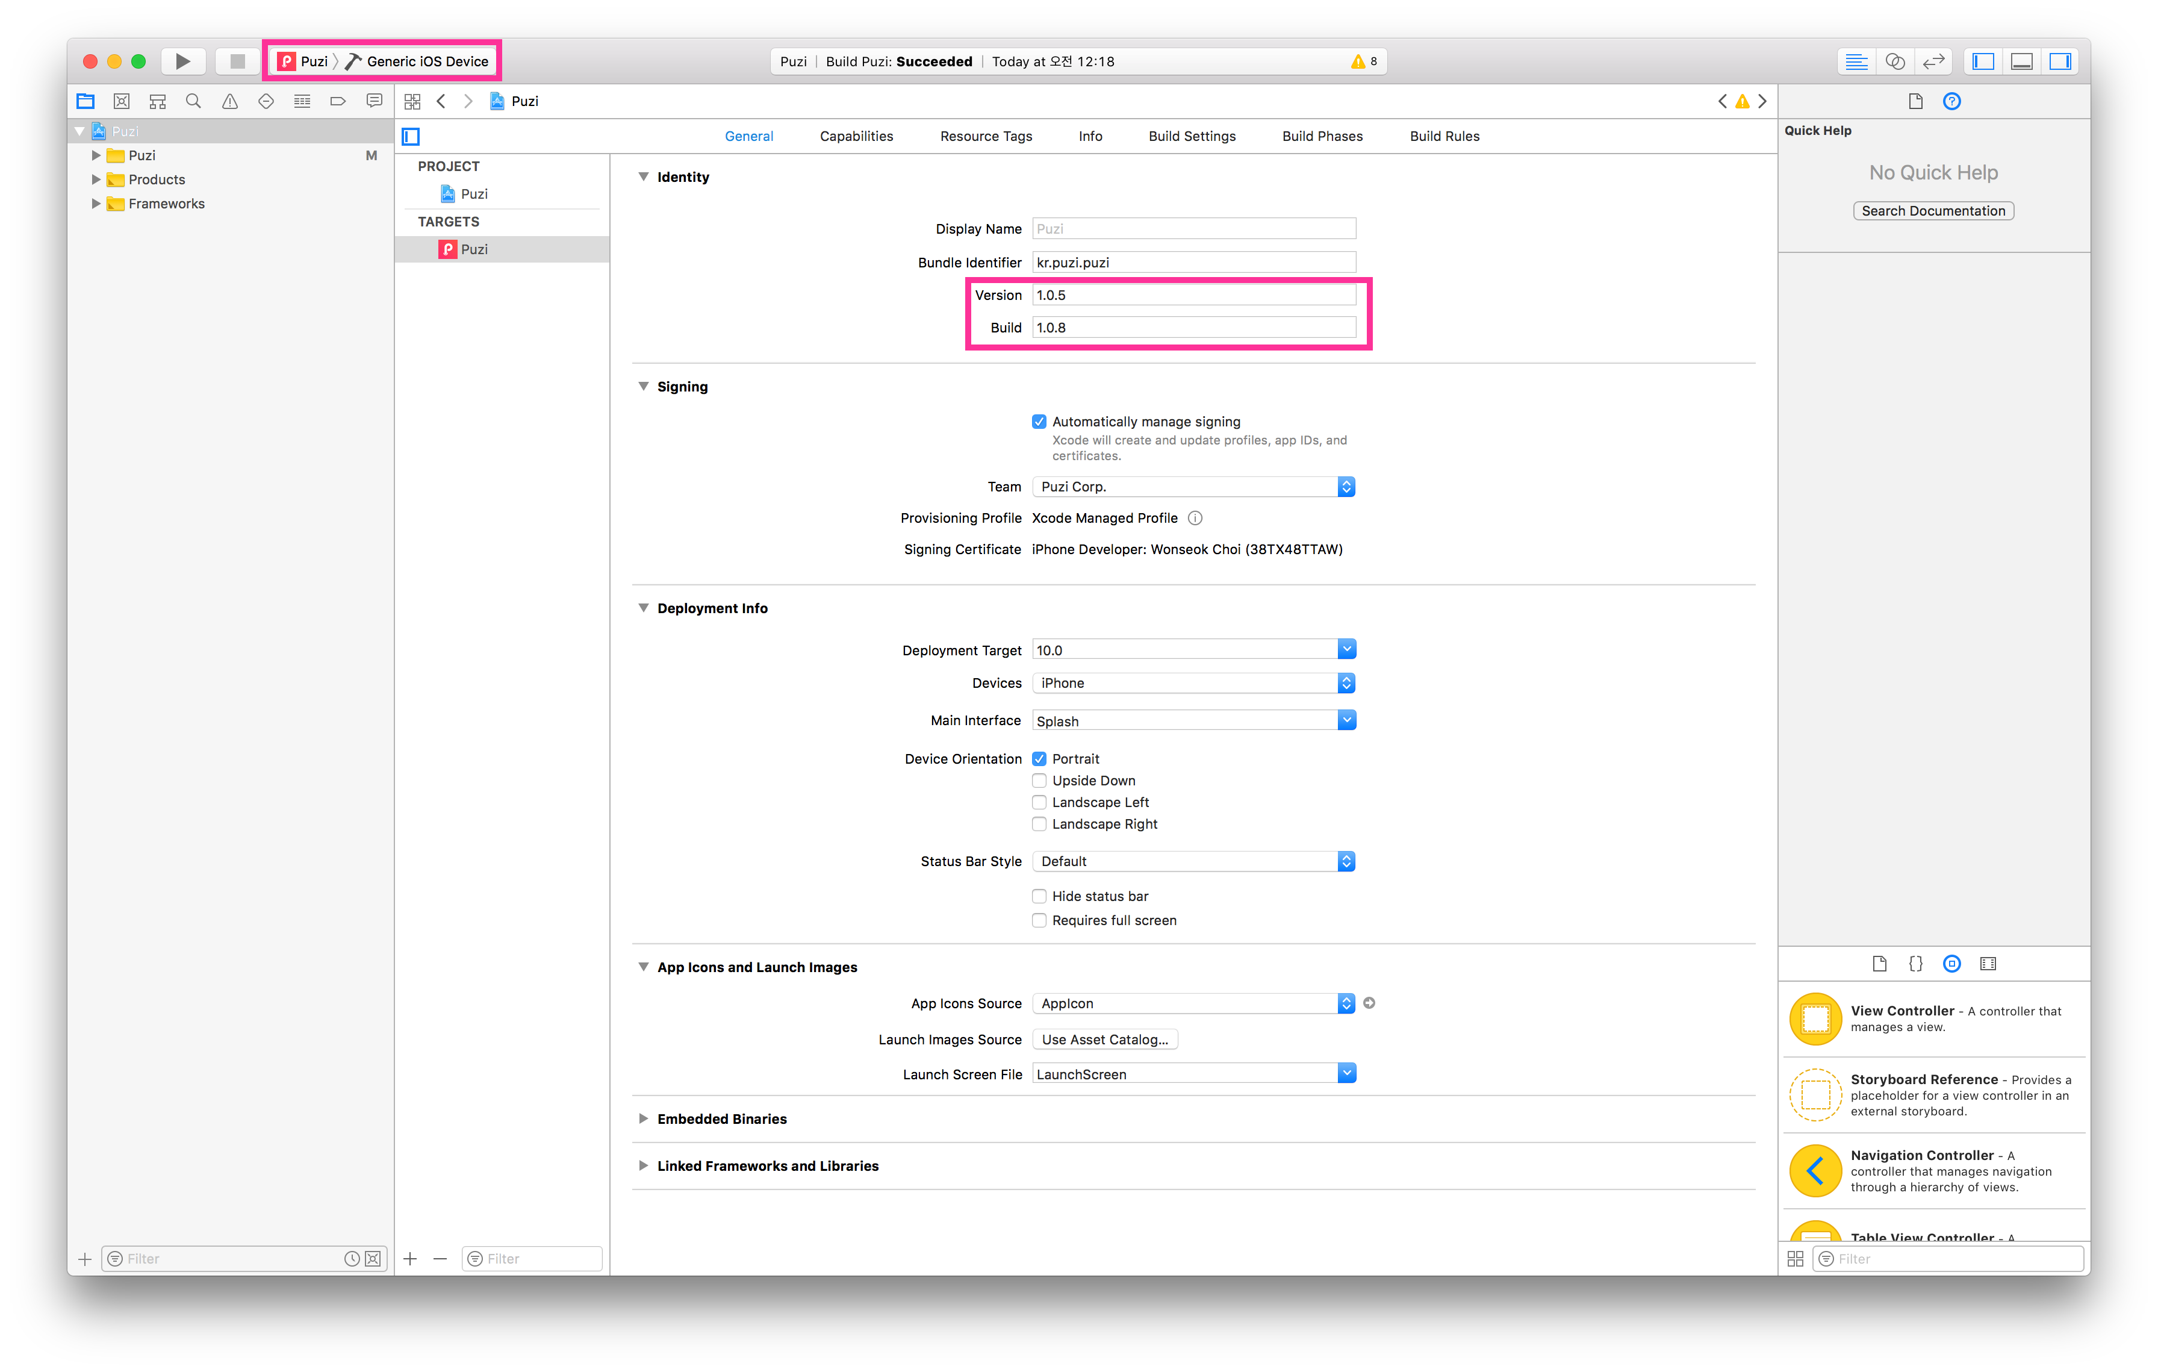Open the Symbol navigator icon

(x=158, y=101)
